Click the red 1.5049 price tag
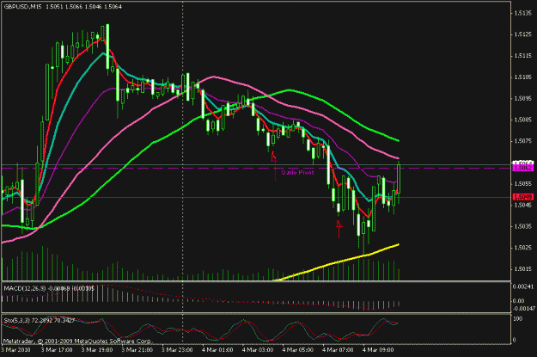537x357 pixels. coord(523,197)
